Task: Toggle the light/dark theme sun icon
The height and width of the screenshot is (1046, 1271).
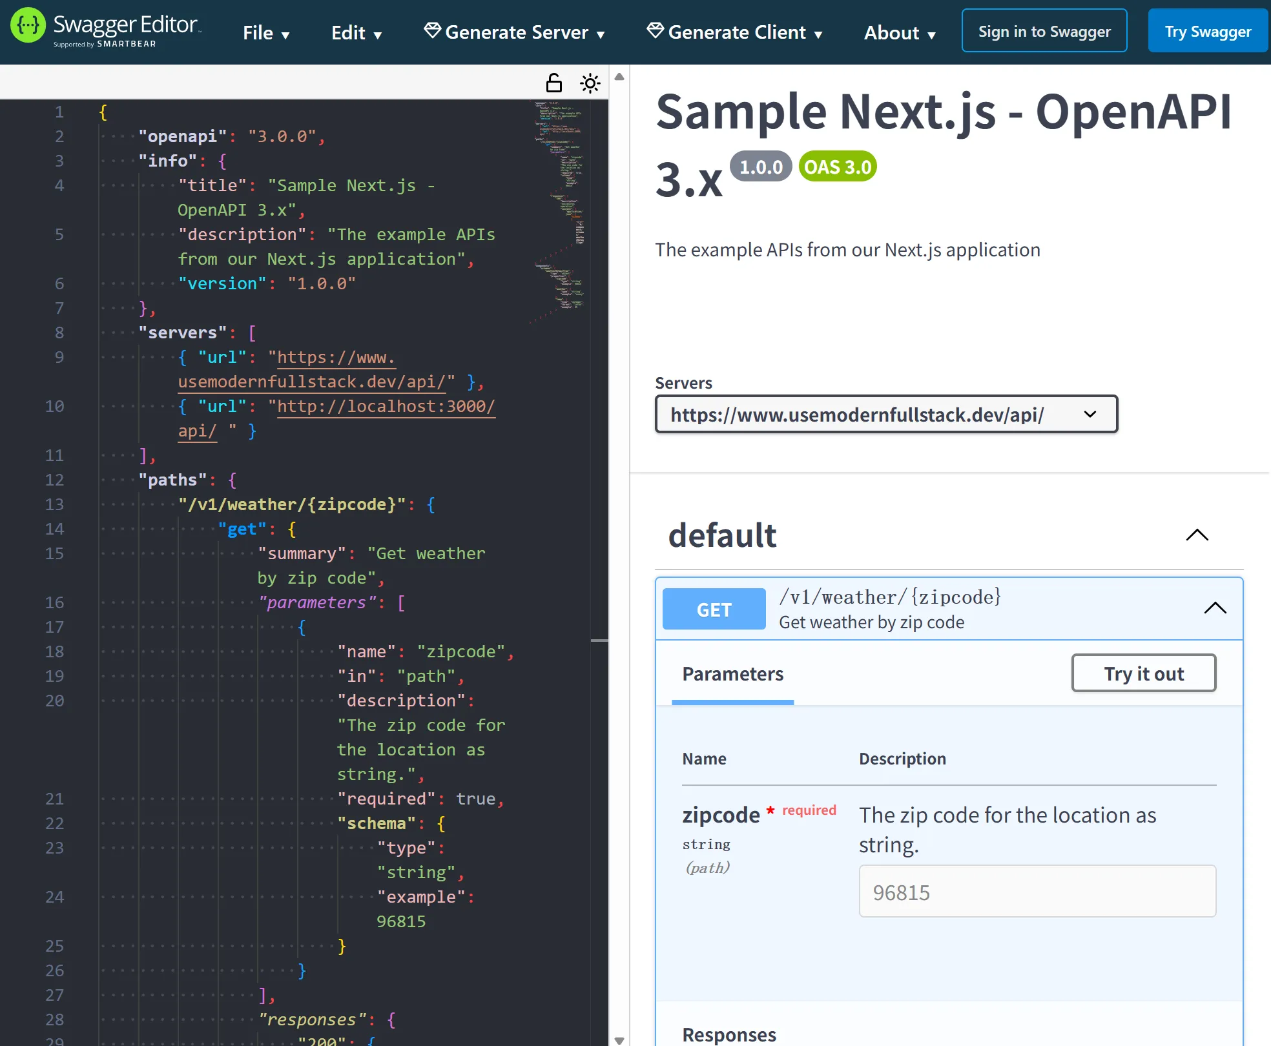Action: (590, 83)
